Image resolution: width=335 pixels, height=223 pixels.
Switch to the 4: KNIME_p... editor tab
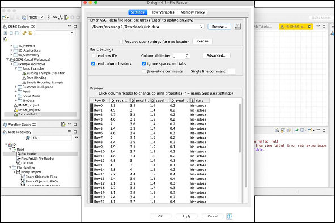point(296,27)
